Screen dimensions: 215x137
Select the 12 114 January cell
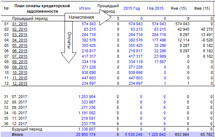pos(183,40)
